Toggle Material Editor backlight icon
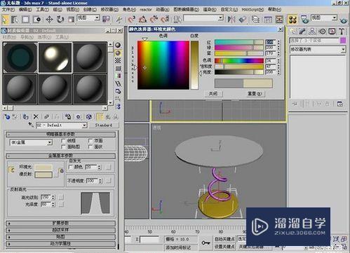 coord(118,53)
